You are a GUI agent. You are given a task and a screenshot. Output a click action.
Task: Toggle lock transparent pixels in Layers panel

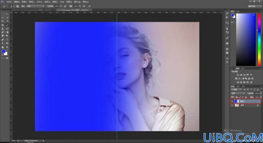237,97
